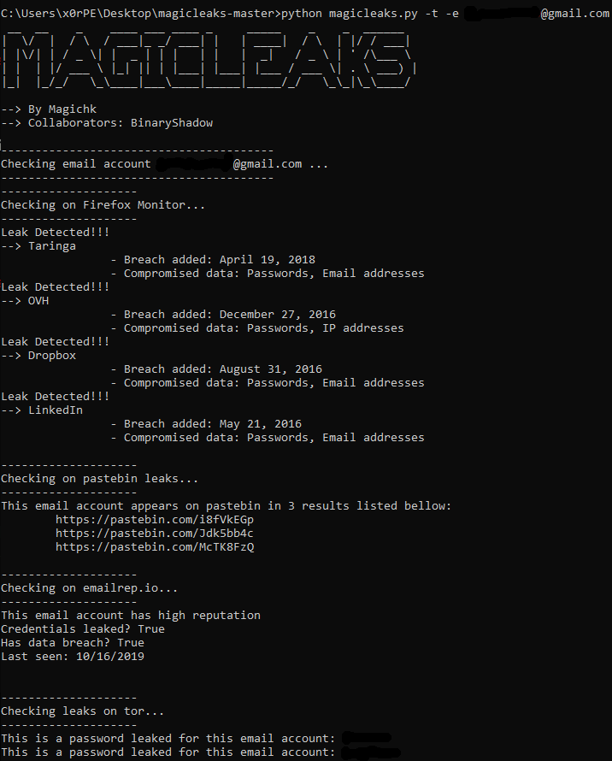Click 'Compromised data: Passwords, IP addresses'
Image resolution: width=612 pixels, height=761 pixels.
point(263,328)
